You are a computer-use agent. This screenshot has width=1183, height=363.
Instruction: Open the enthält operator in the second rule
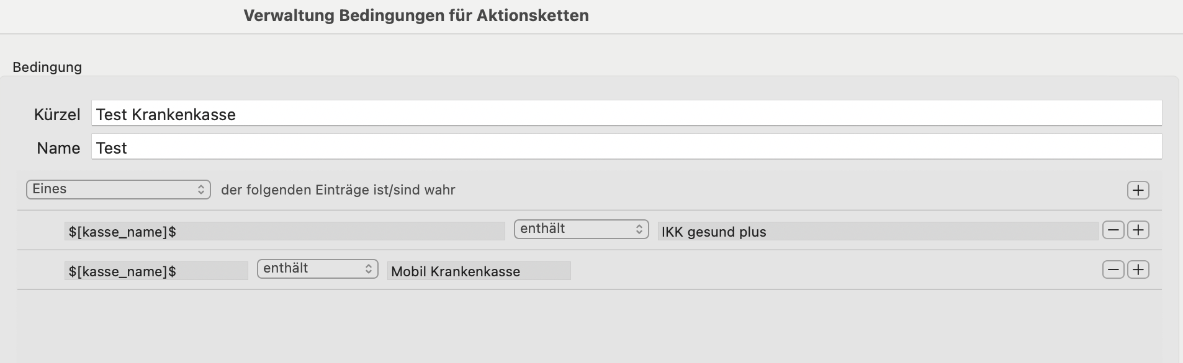coord(318,269)
